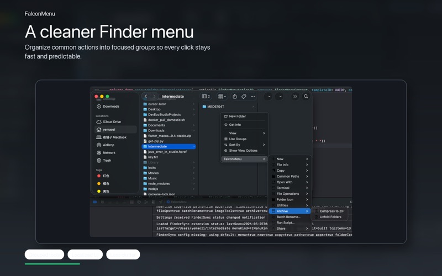
Task: Choose Unfold Folders
Action: tap(330, 217)
